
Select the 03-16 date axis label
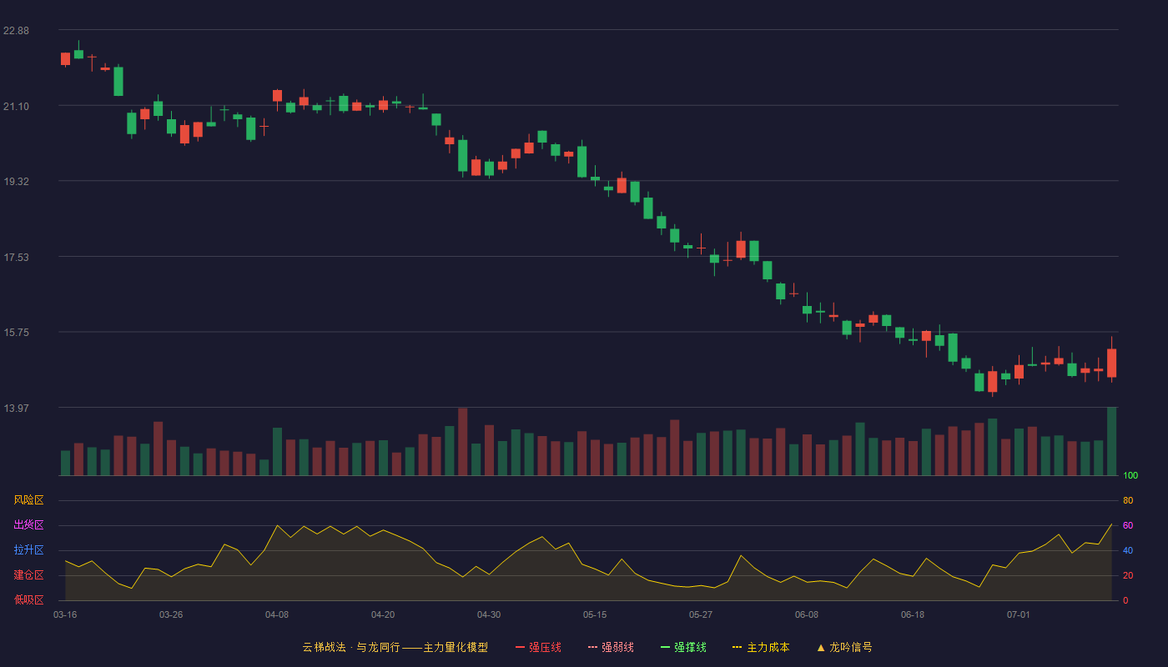pos(65,614)
